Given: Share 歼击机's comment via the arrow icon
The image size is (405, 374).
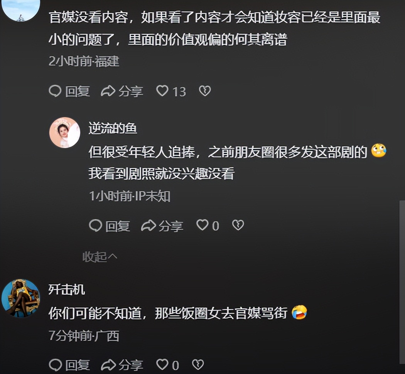Looking at the screenshot, I should click(x=108, y=365).
